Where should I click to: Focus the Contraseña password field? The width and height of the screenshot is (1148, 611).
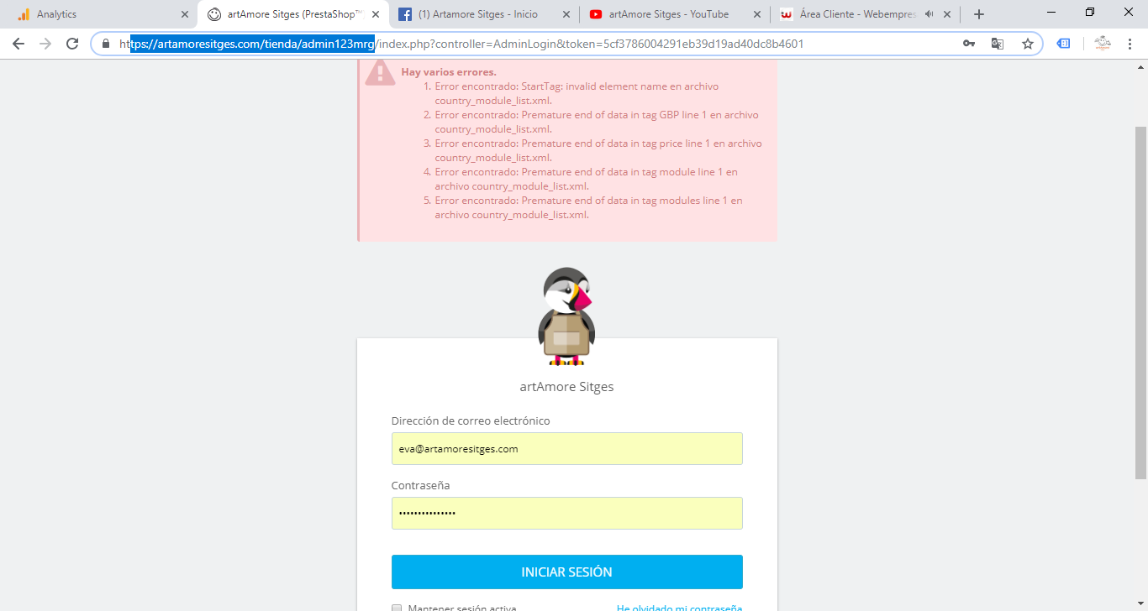[567, 513]
